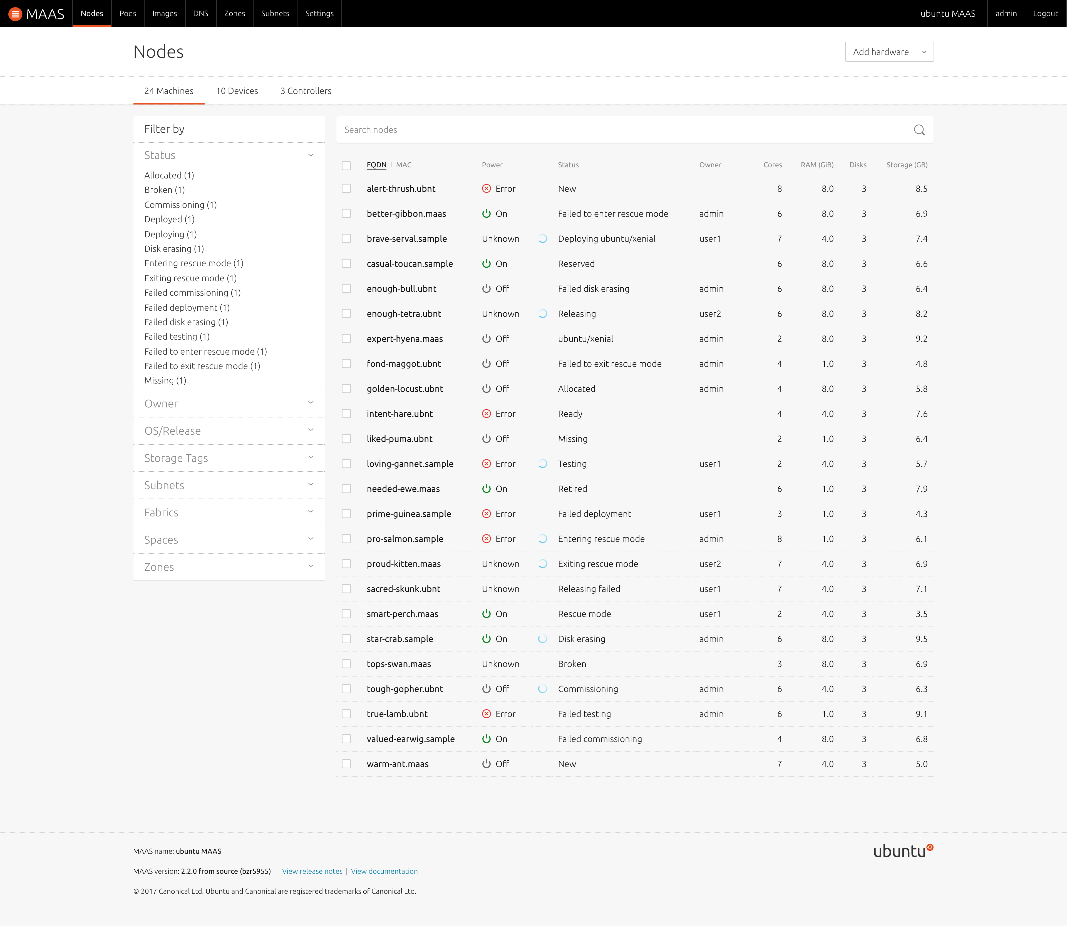Switch to the 10 Devices tab
The image size is (1067, 926).
237,91
